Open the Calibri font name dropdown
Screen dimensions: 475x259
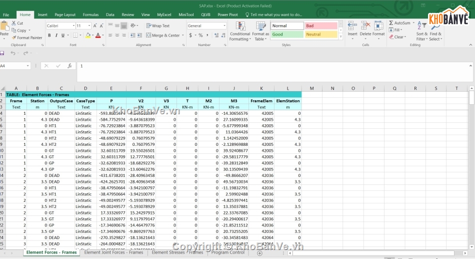[73, 26]
